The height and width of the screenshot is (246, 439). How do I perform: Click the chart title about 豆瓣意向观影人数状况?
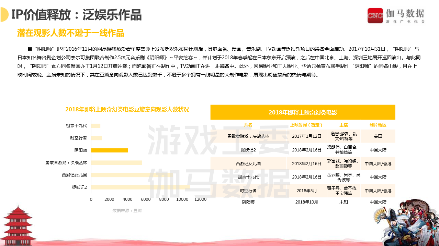127,110
